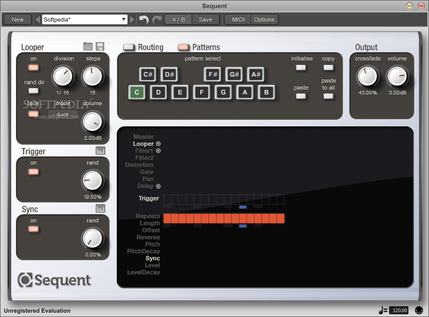Open Looper mode duck selector
The height and width of the screenshot is (317, 429).
pyautogui.click(x=63, y=114)
